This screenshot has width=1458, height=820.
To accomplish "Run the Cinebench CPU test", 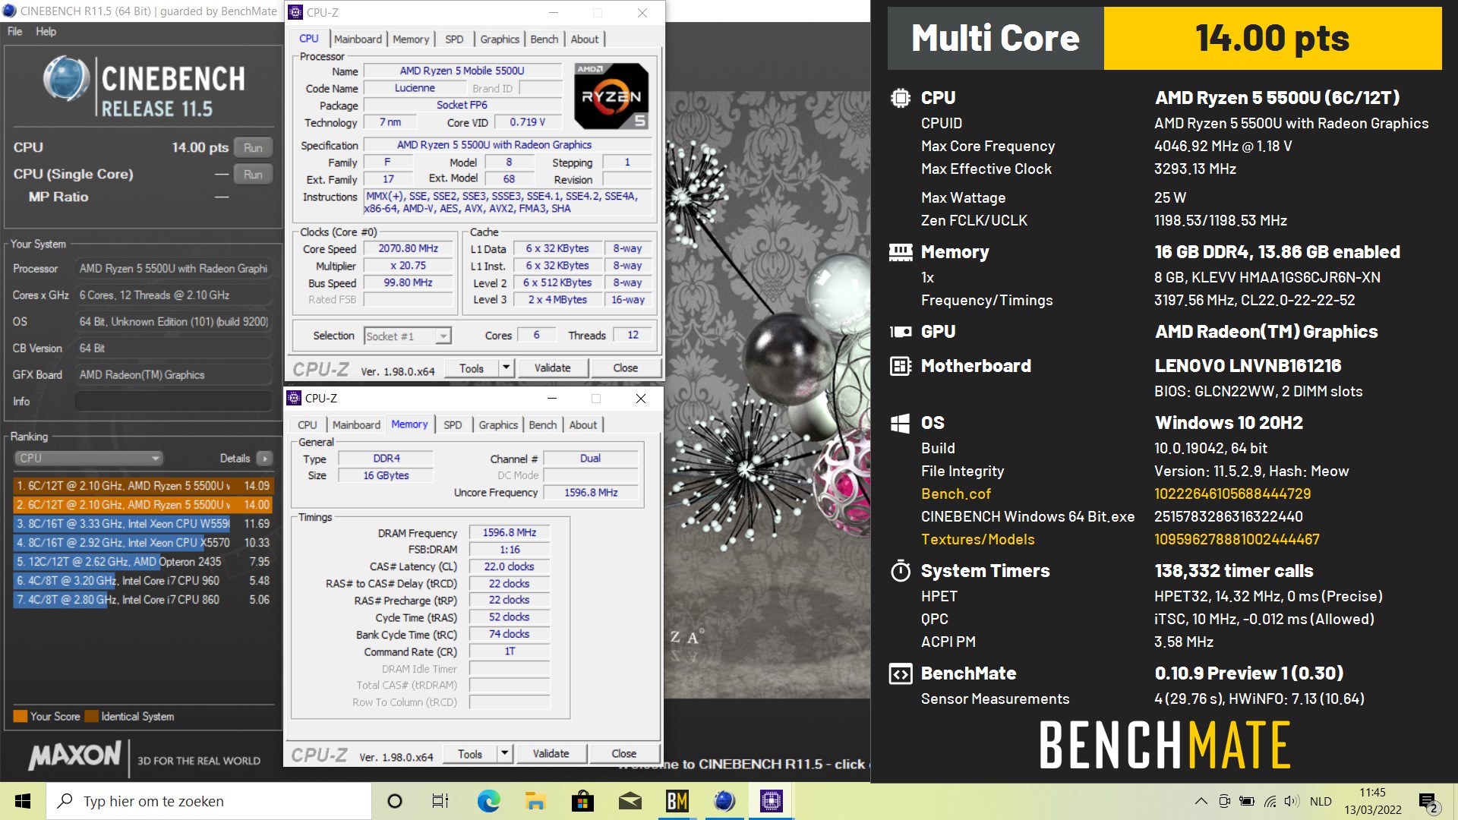I will 253,148.
